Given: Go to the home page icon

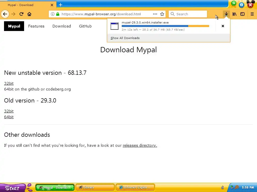Looking at the screenshot, I should click(29, 14).
